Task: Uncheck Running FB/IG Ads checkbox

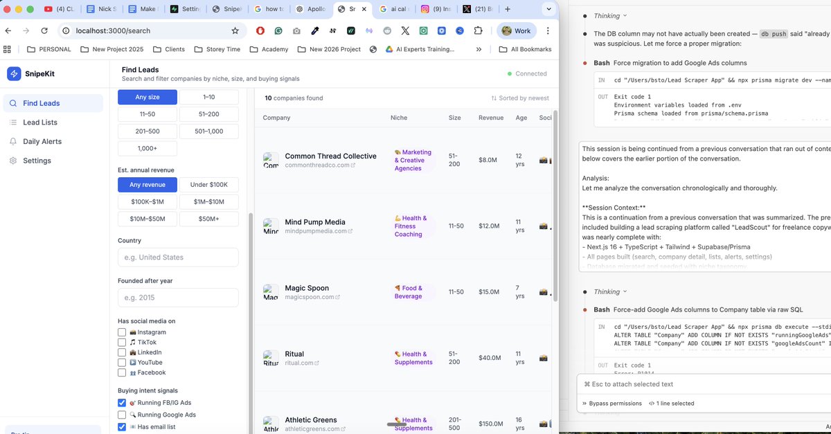Action: coord(122,403)
